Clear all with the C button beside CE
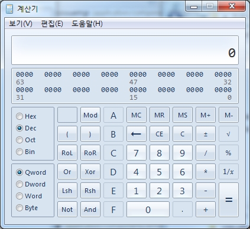 tap(183, 134)
